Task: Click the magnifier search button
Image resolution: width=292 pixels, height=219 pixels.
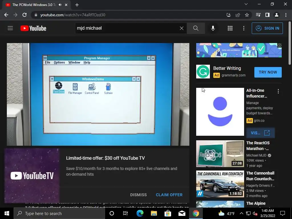Action: coord(196,28)
